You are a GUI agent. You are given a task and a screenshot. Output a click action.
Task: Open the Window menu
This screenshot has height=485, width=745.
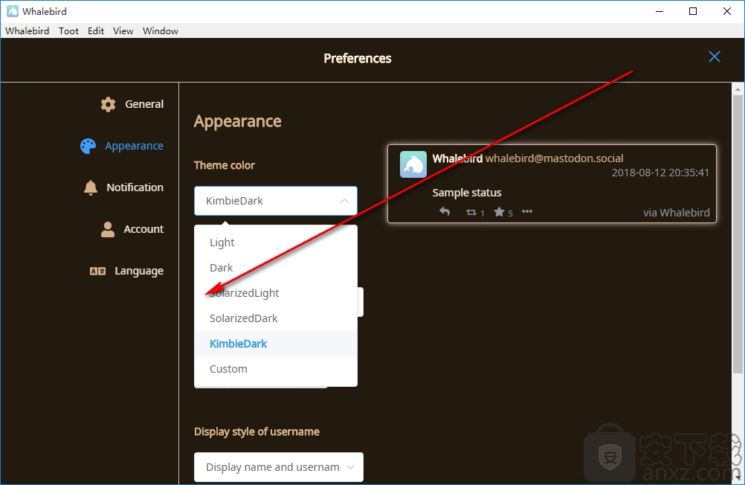pos(160,31)
